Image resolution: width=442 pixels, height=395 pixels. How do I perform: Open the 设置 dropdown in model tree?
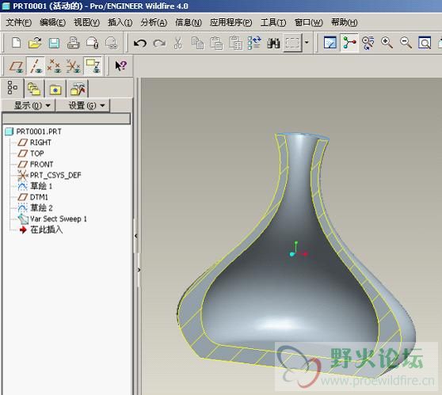(87, 105)
